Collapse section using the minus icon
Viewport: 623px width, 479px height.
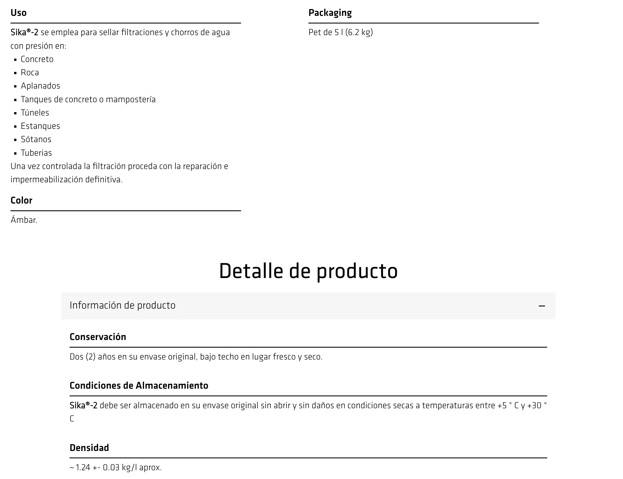pos(542,306)
